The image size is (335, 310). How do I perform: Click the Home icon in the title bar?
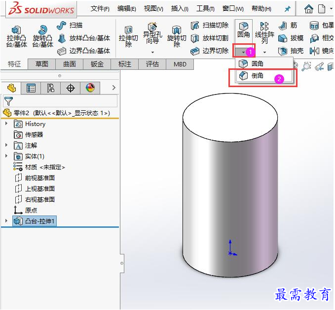tap(309, 9)
